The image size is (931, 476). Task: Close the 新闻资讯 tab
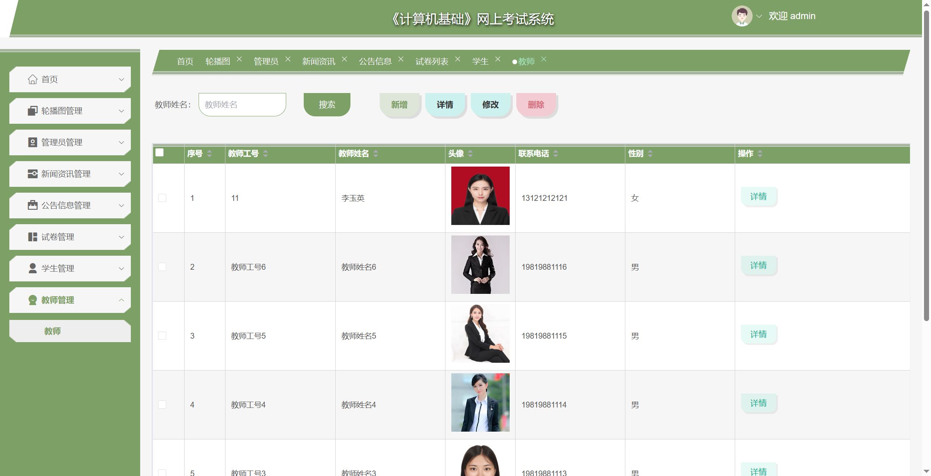[344, 59]
